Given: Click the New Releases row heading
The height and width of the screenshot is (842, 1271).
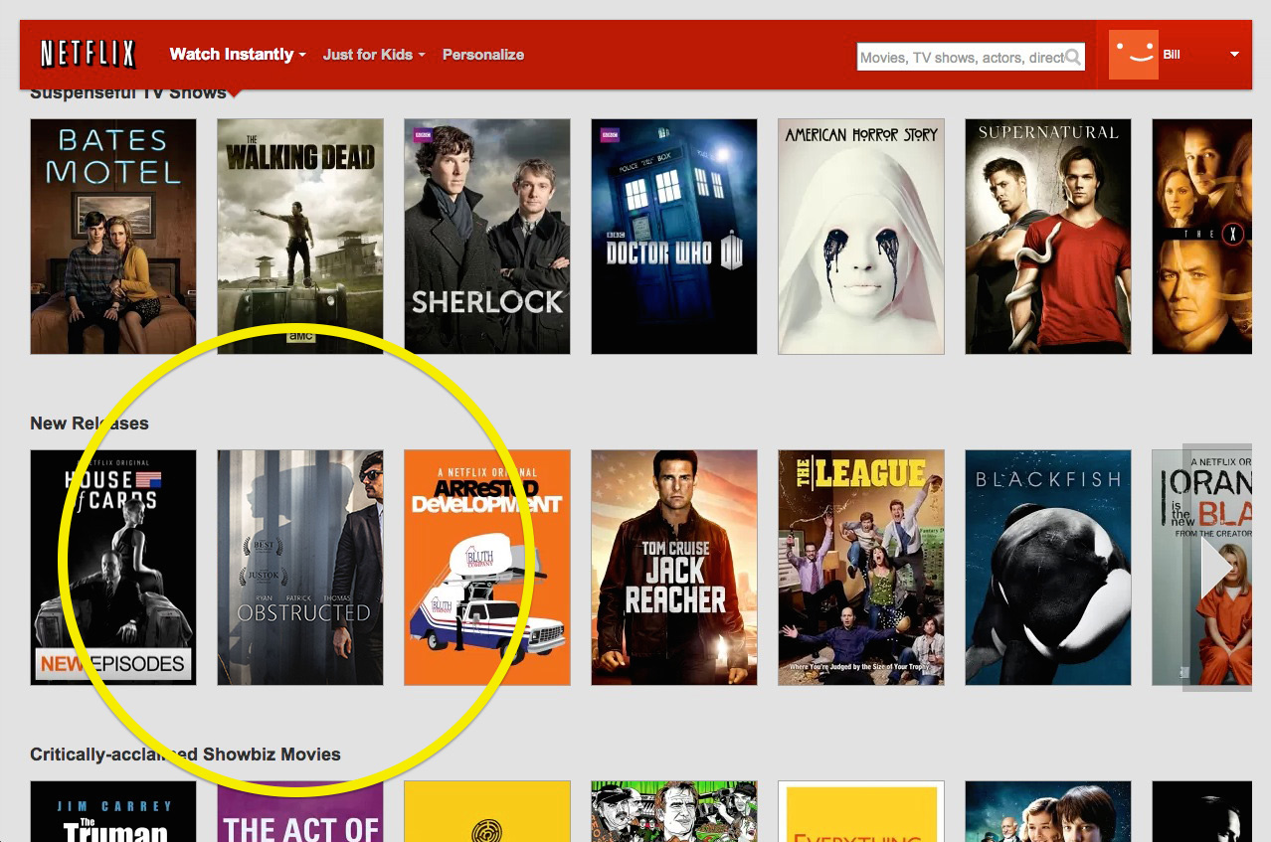Looking at the screenshot, I should click(90, 423).
